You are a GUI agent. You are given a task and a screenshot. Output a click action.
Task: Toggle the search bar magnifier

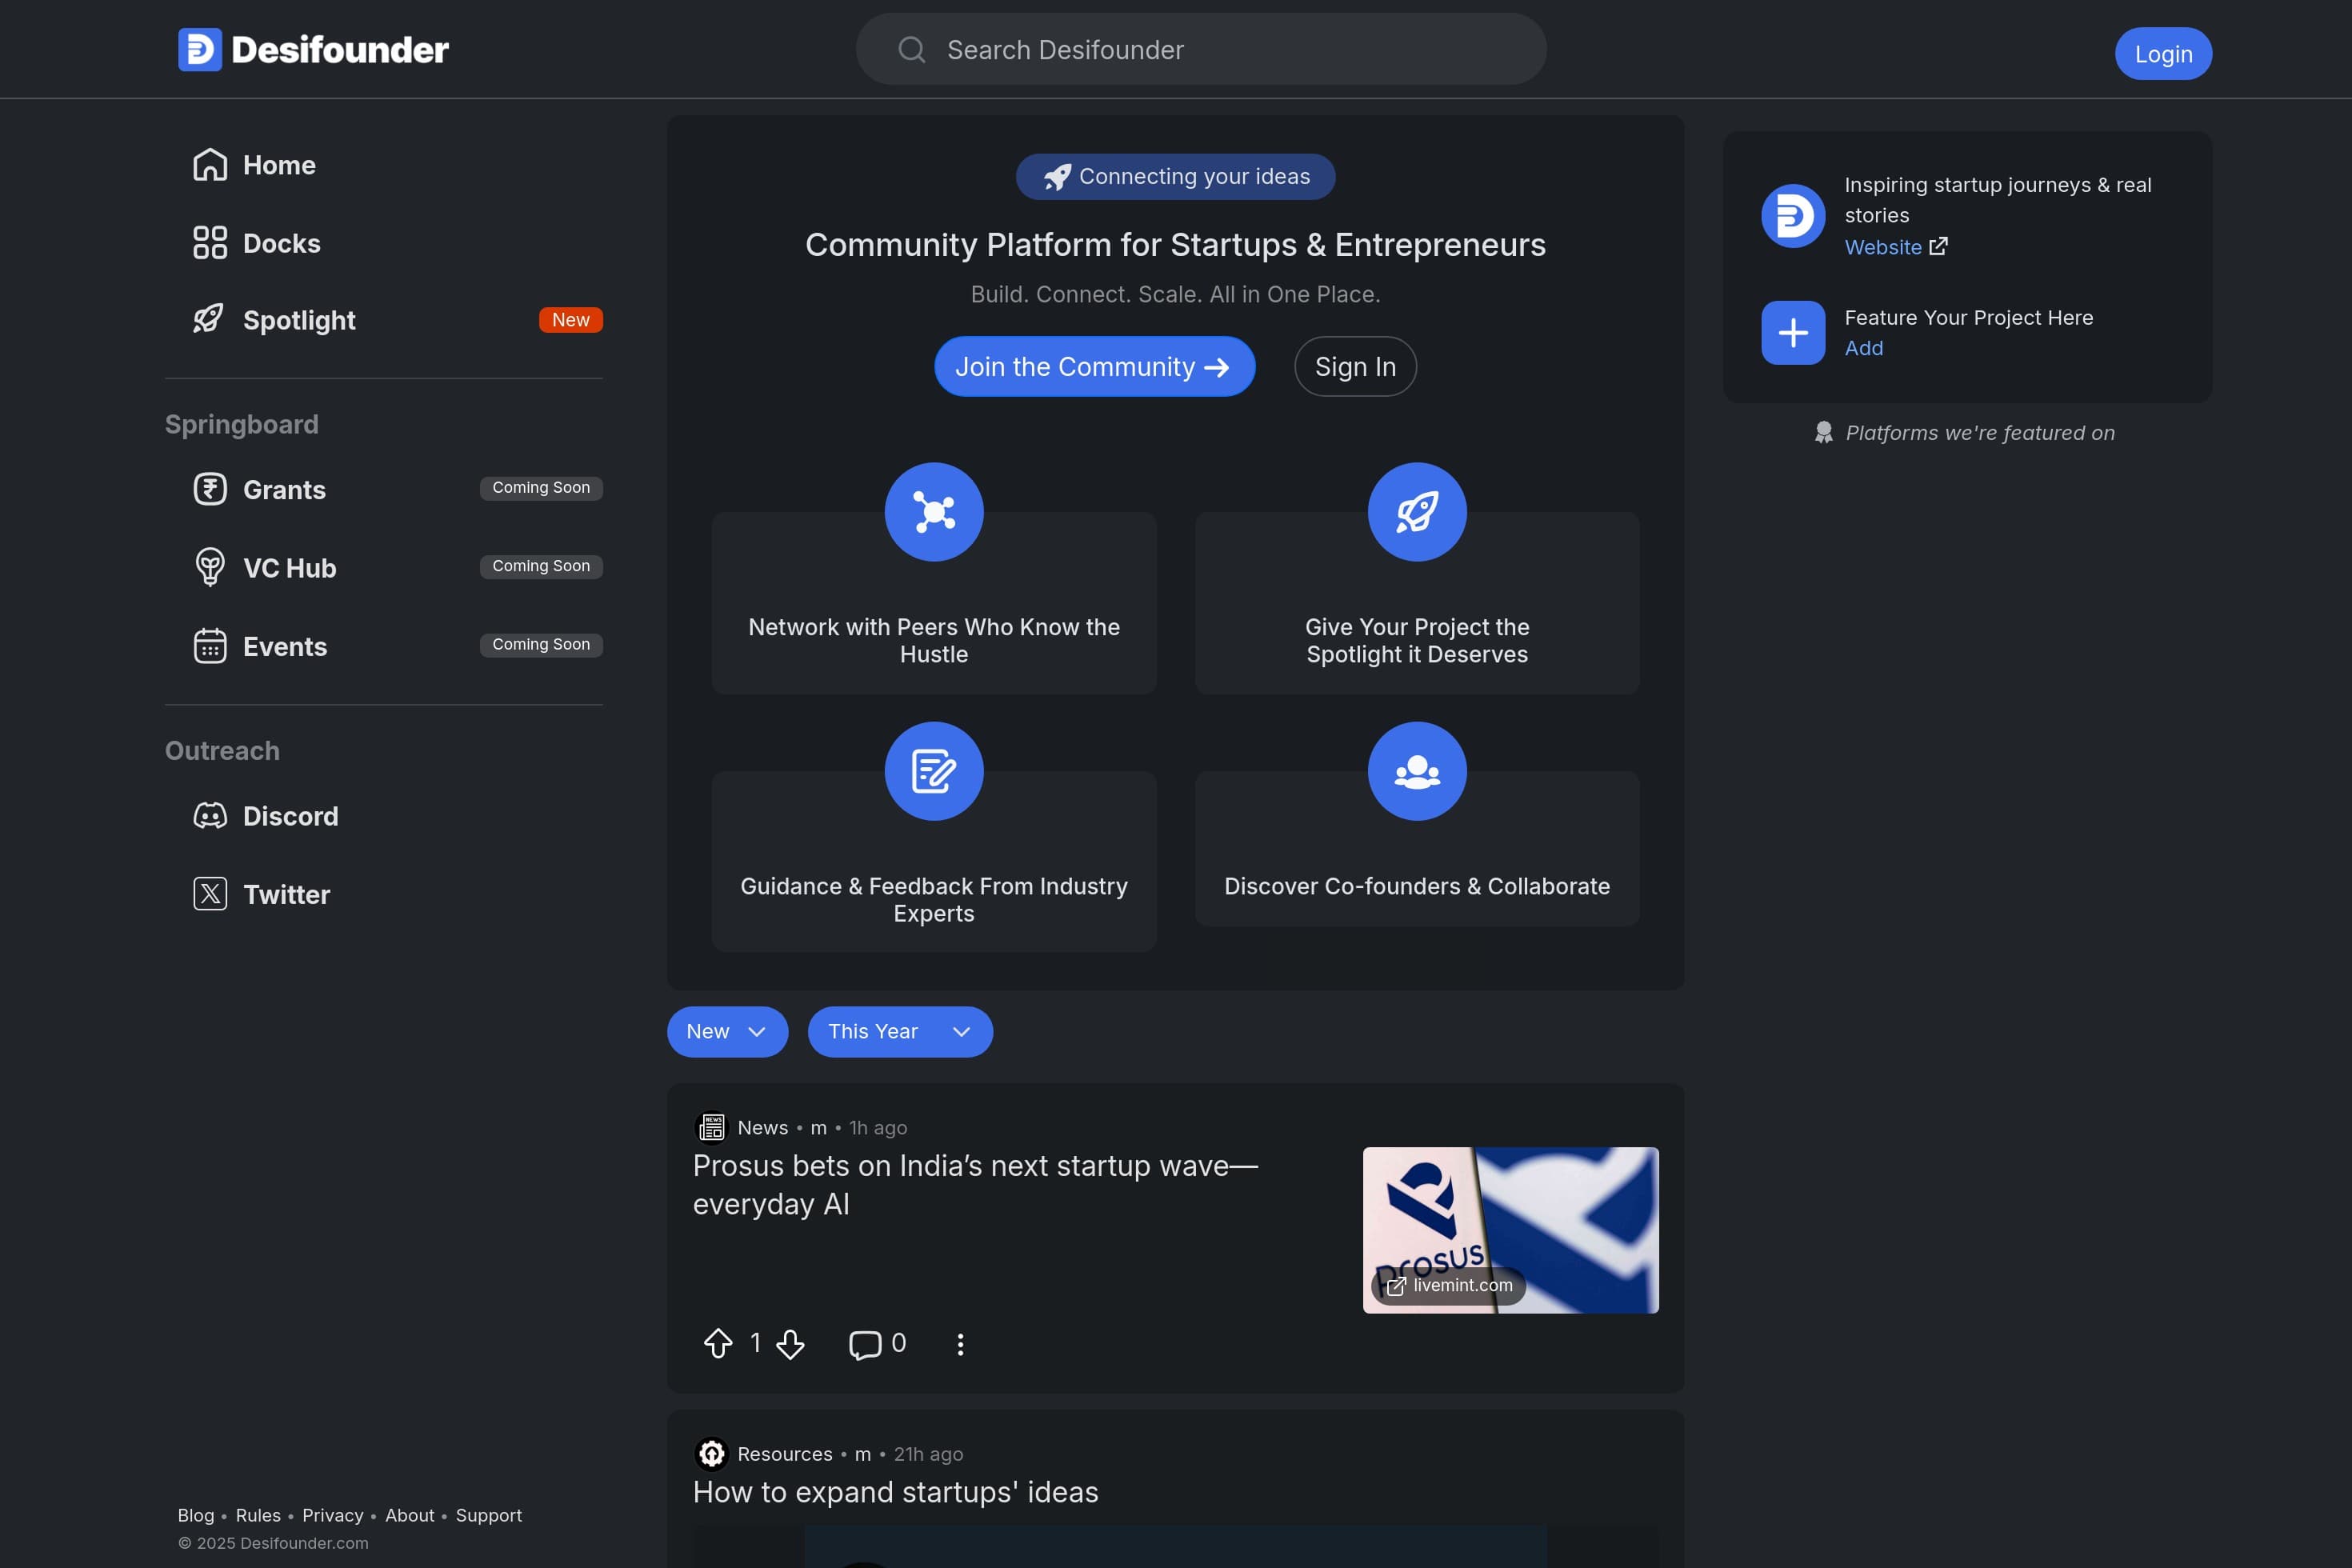[x=911, y=49]
